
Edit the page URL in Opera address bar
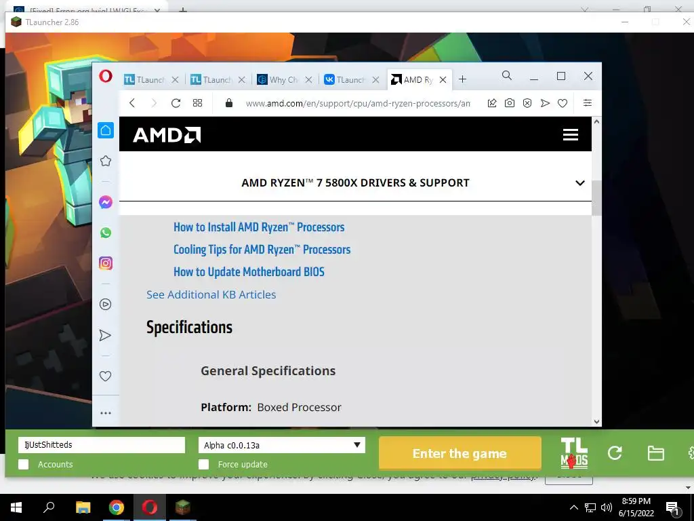pyautogui.click(x=358, y=103)
